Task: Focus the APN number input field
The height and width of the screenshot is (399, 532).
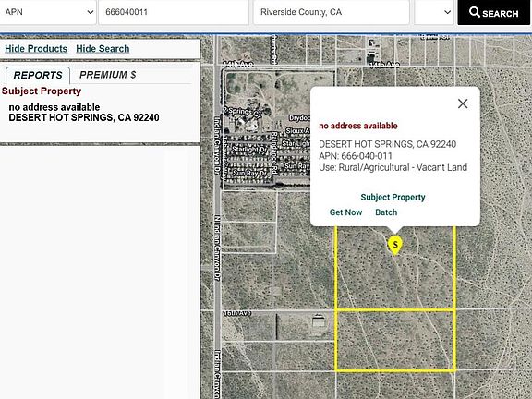Action: pyautogui.click(x=174, y=12)
